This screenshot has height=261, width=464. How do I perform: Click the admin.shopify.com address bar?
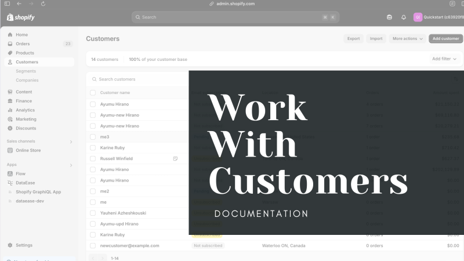[x=235, y=4]
